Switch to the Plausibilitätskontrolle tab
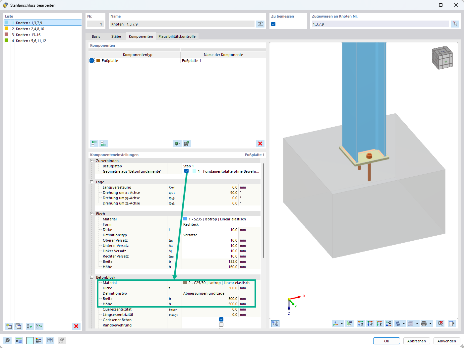 coord(177,36)
